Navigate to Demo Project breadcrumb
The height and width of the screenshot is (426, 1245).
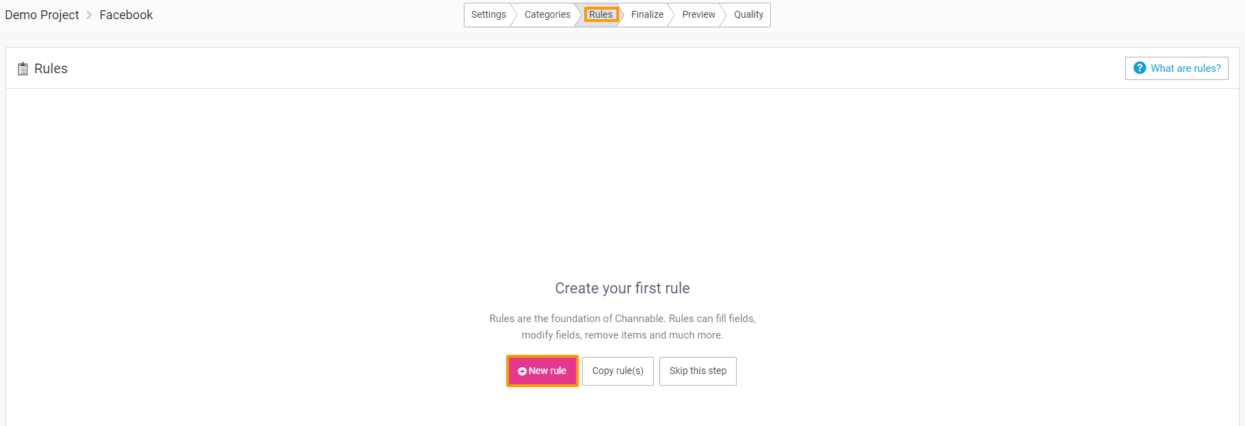point(42,15)
